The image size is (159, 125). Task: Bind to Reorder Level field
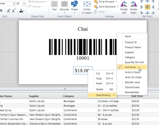(132, 82)
